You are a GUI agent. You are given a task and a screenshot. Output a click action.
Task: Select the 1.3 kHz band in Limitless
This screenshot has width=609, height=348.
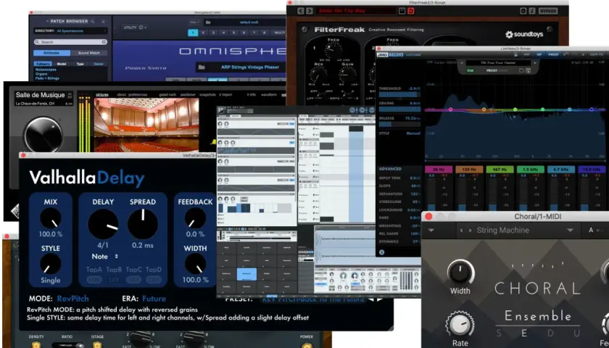(x=530, y=170)
